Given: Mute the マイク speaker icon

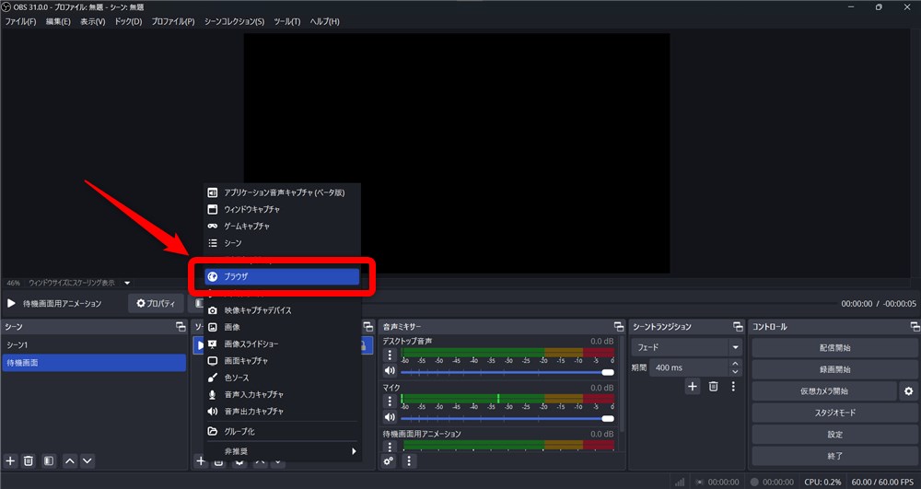Looking at the screenshot, I should pyautogui.click(x=390, y=417).
